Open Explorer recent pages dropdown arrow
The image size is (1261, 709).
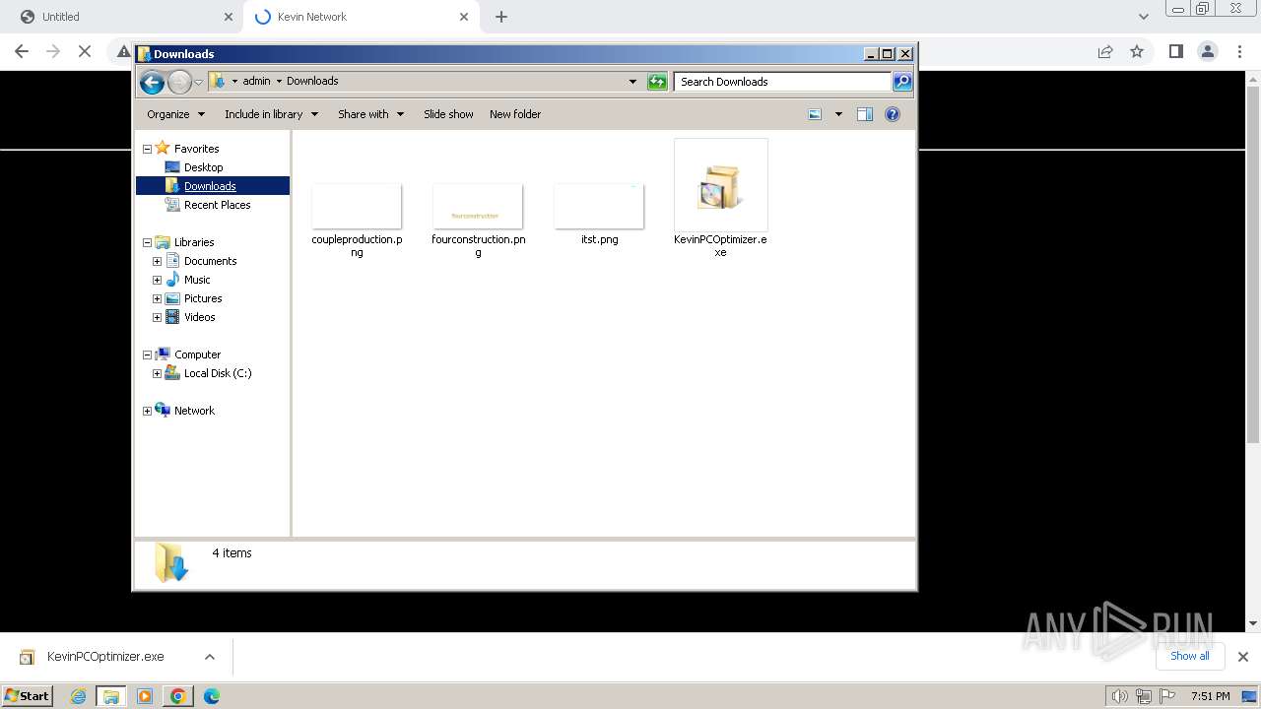199,82
